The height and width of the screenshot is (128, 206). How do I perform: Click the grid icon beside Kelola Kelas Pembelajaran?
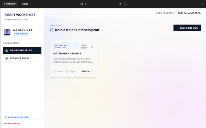coord(52,30)
